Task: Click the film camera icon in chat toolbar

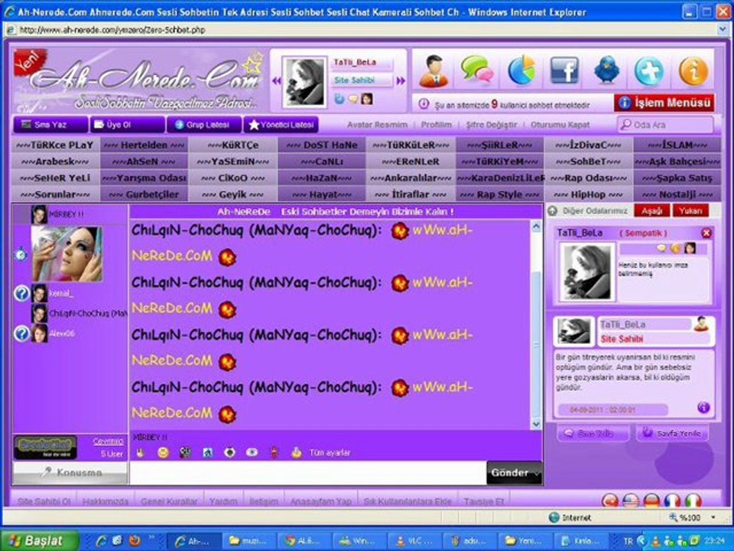Action: [x=185, y=452]
